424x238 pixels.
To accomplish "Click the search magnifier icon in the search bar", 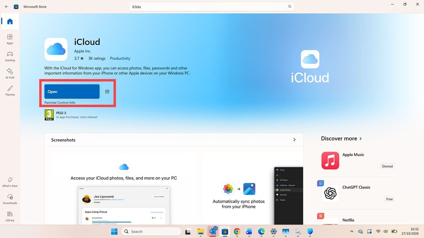I will [x=290, y=7].
